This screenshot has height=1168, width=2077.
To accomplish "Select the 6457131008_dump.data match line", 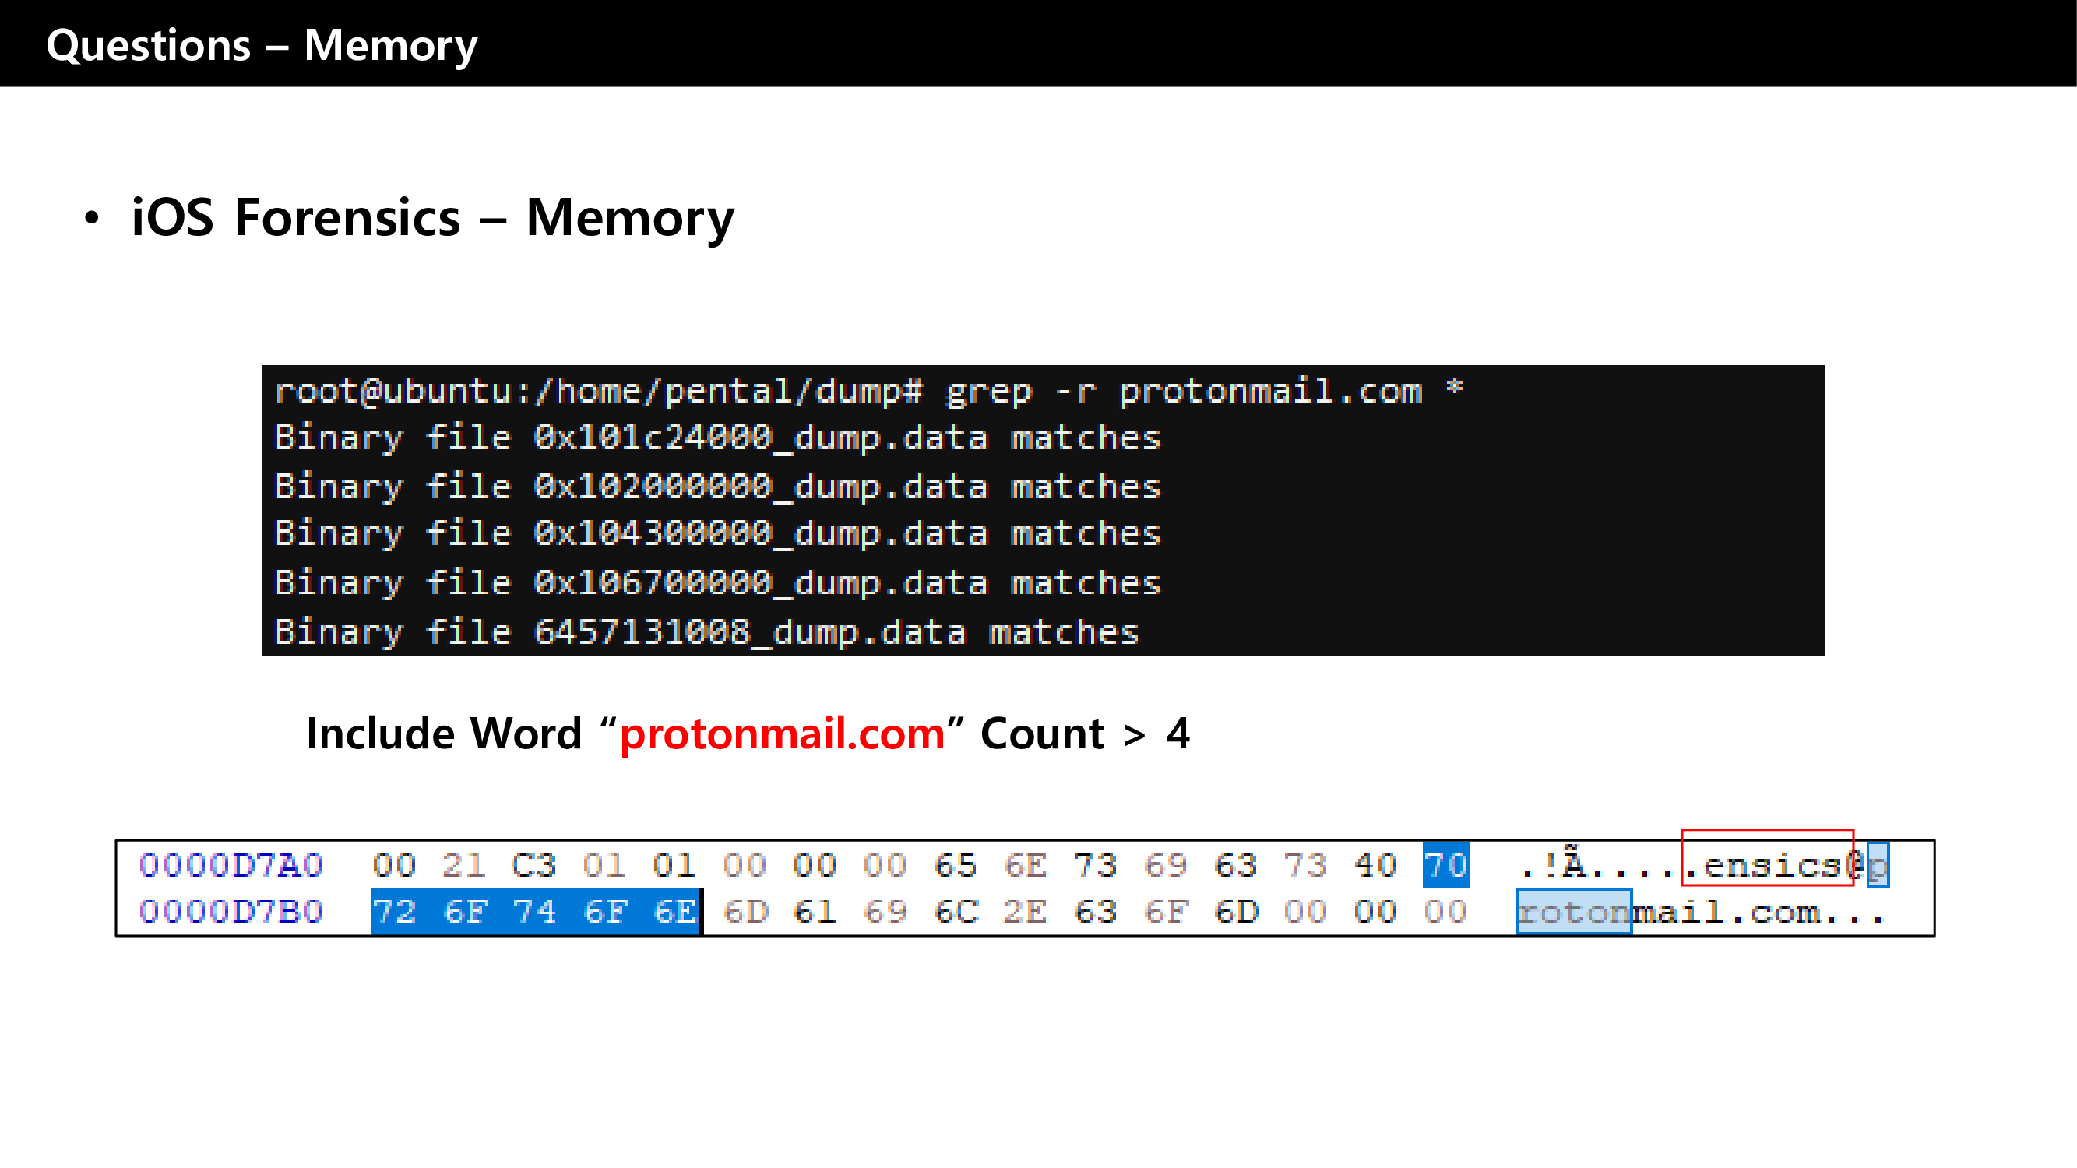I will [706, 632].
